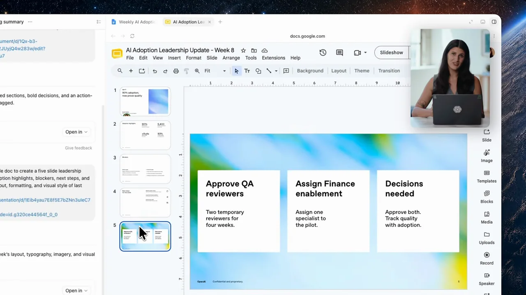The width and height of the screenshot is (526, 295).
Task: Select the text box tool
Action: coord(247,71)
